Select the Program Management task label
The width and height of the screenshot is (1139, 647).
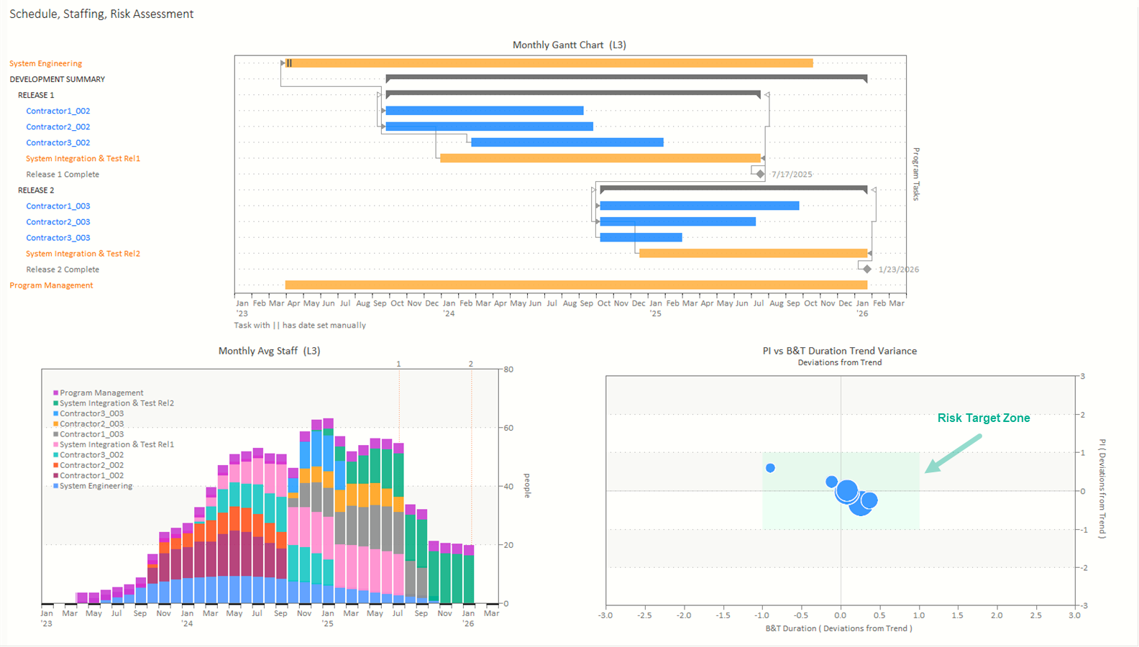pos(51,285)
